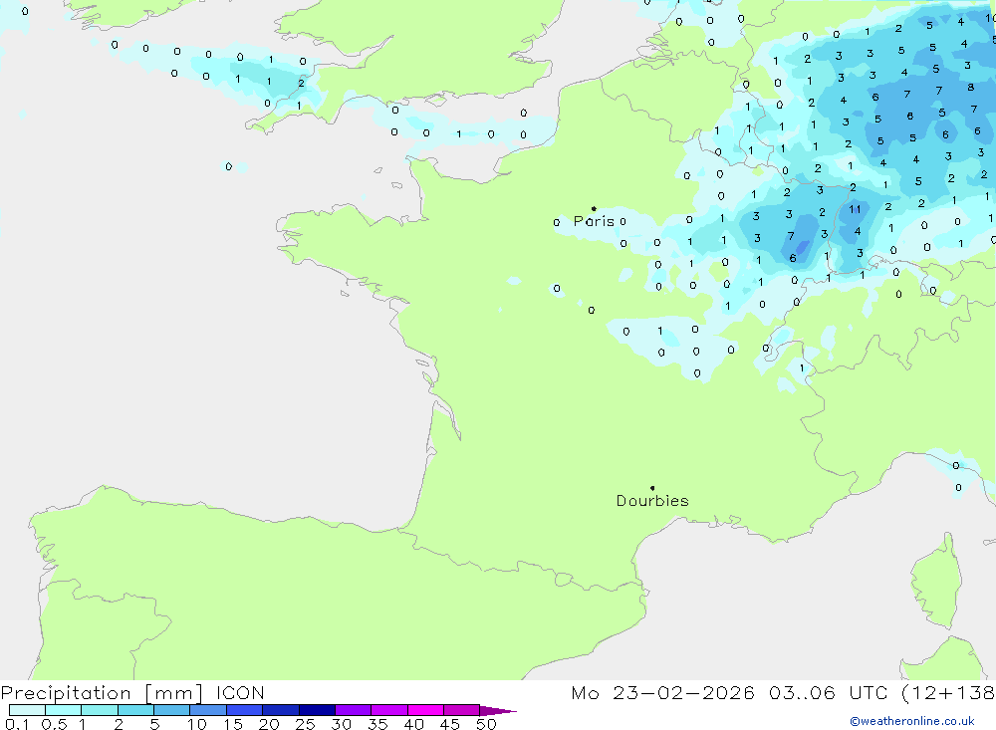This screenshot has height=730, width=996.
Task: Click the '15' legend scale label
Action: coord(233,724)
